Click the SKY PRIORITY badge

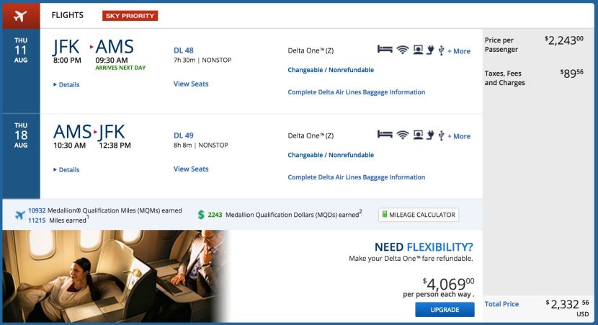pyautogui.click(x=130, y=16)
